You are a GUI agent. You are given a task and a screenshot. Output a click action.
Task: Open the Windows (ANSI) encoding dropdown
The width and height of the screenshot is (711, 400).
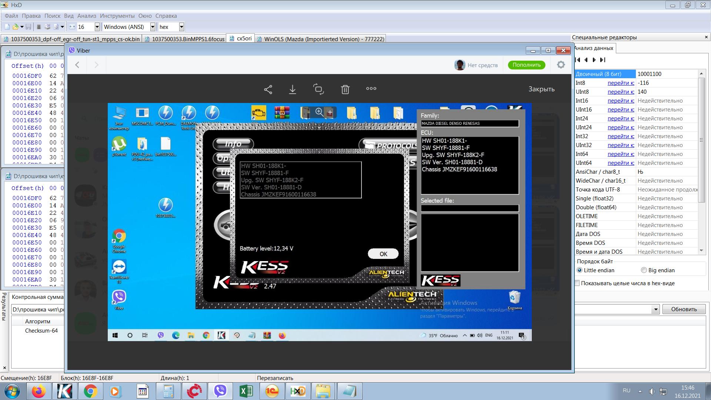(153, 27)
